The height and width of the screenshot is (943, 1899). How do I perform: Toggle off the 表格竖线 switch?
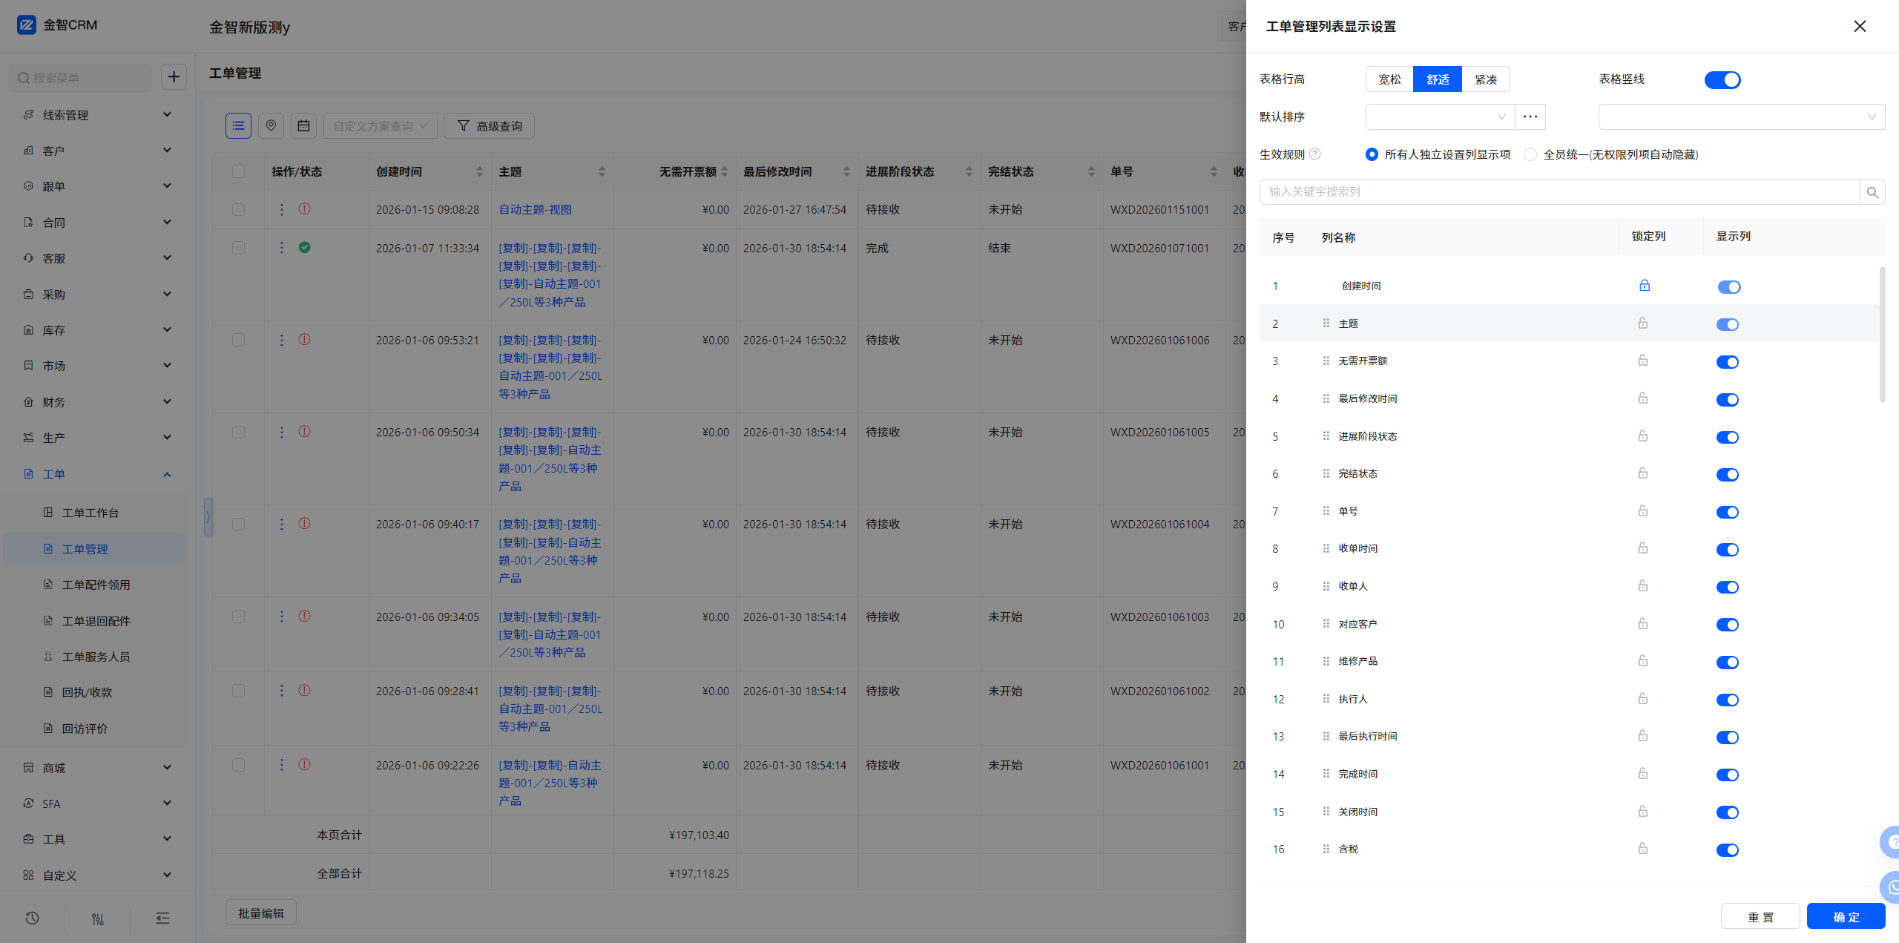(1722, 79)
